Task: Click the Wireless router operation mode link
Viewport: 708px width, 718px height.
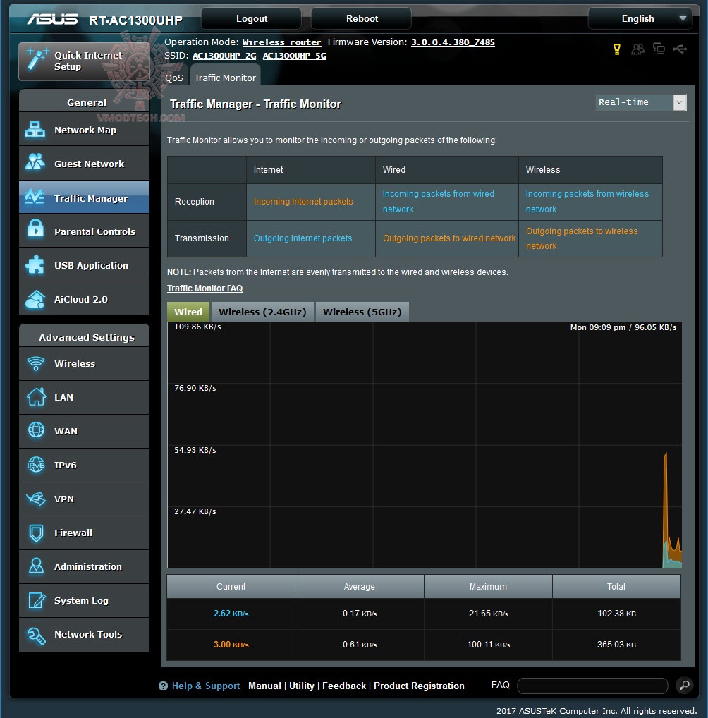Action: (281, 42)
